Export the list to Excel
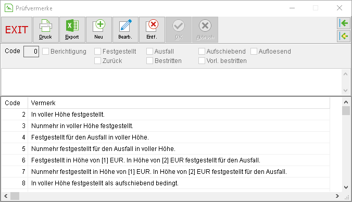Image resolution: width=352 pixels, height=202 pixels. (x=72, y=30)
